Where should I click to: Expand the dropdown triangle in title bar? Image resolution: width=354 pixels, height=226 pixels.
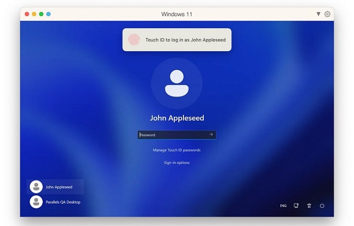pyautogui.click(x=319, y=14)
